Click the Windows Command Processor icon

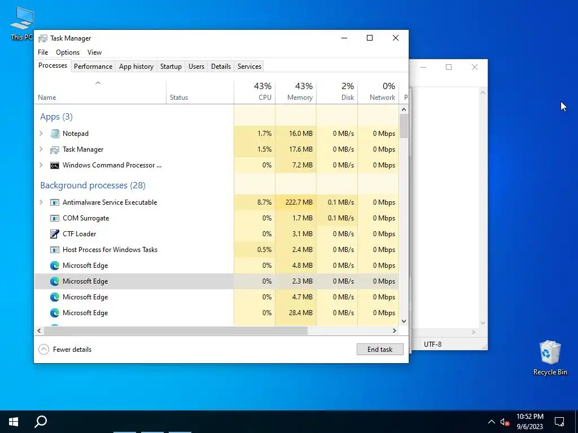point(55,165)
